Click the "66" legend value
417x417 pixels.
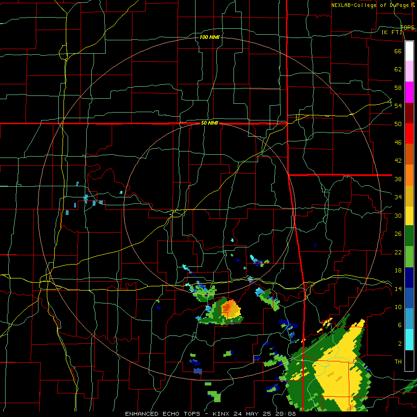tap(398, 51)
